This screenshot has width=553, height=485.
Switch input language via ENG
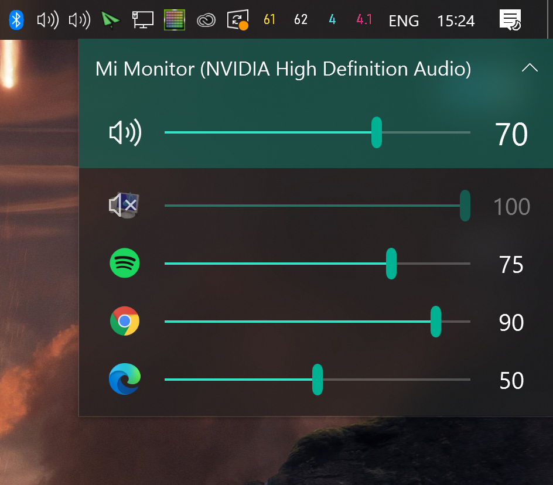click(404, 21)
